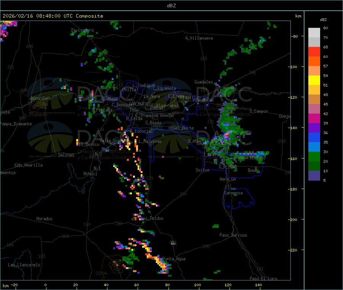Click the 'dBZ' heading above the color legend

323,20
